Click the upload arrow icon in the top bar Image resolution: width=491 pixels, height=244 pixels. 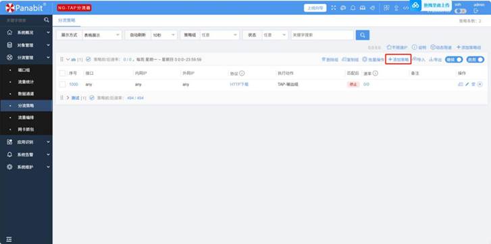click(x=396, y=8)
